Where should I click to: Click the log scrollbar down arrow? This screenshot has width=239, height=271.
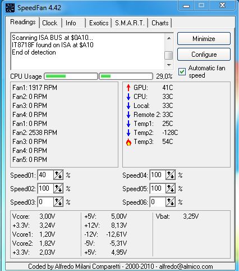coord(169,65)
